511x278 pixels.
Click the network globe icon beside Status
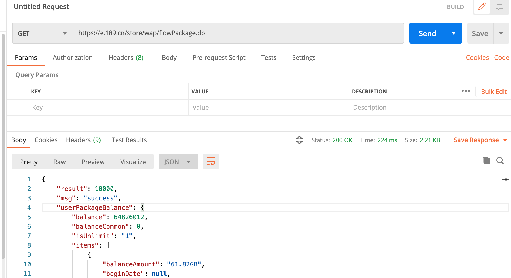pos(299,140)
